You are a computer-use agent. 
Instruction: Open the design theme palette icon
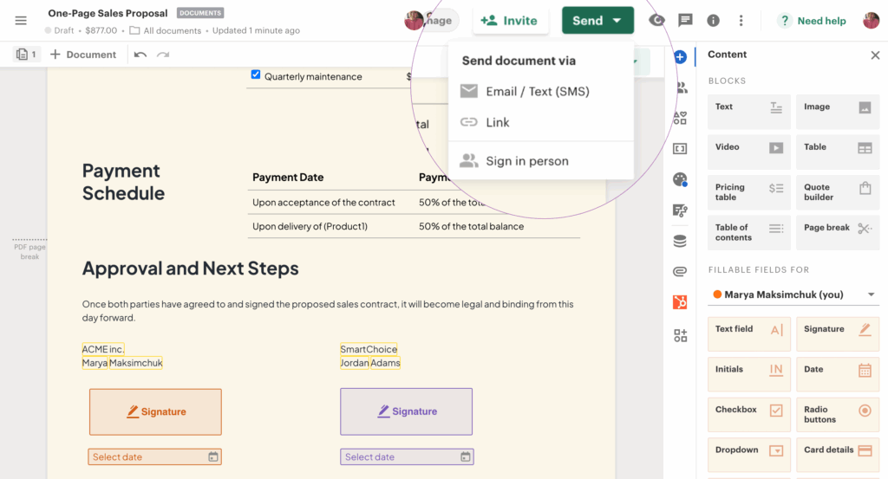(680, 179)
